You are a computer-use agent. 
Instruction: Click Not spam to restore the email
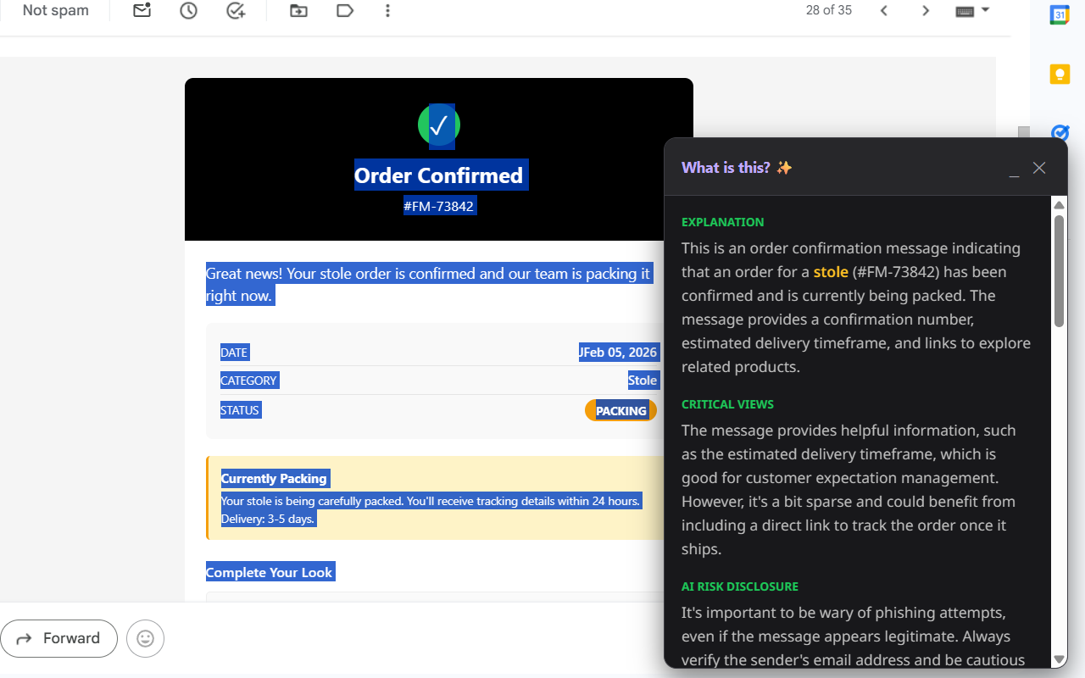(55, 10)
